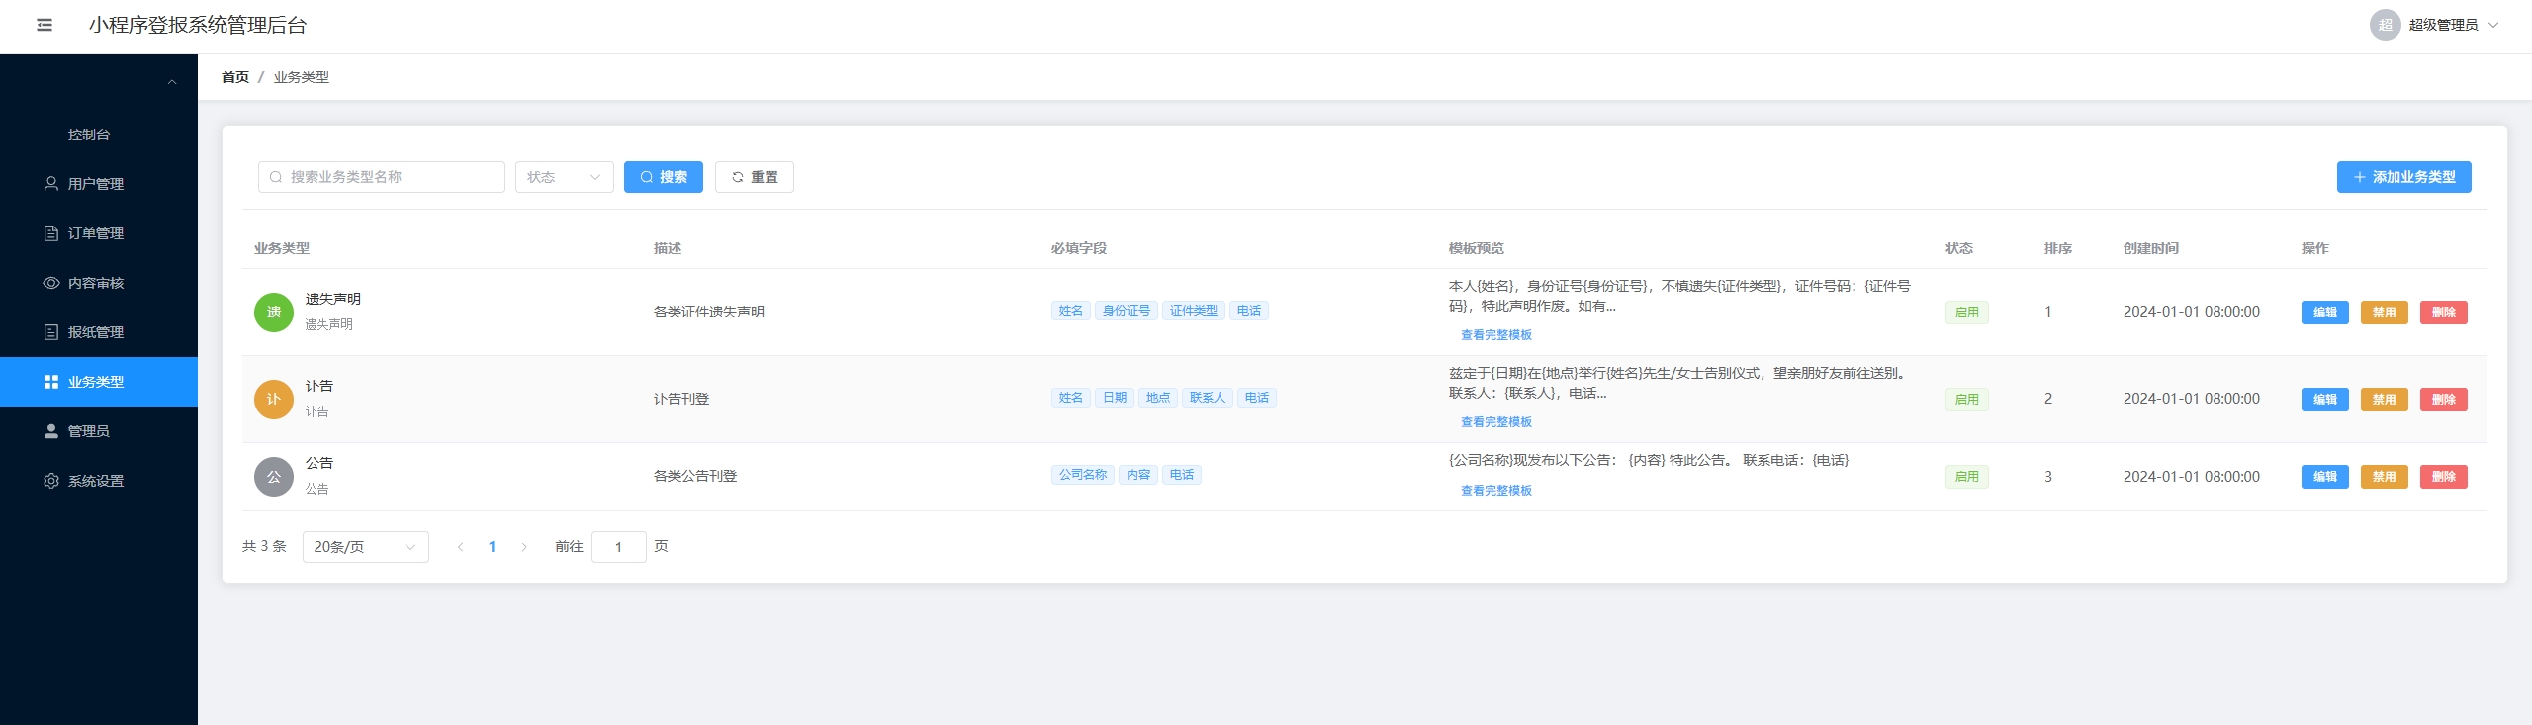Click the 添加业务类型 button

click(x=2403, y=177)
